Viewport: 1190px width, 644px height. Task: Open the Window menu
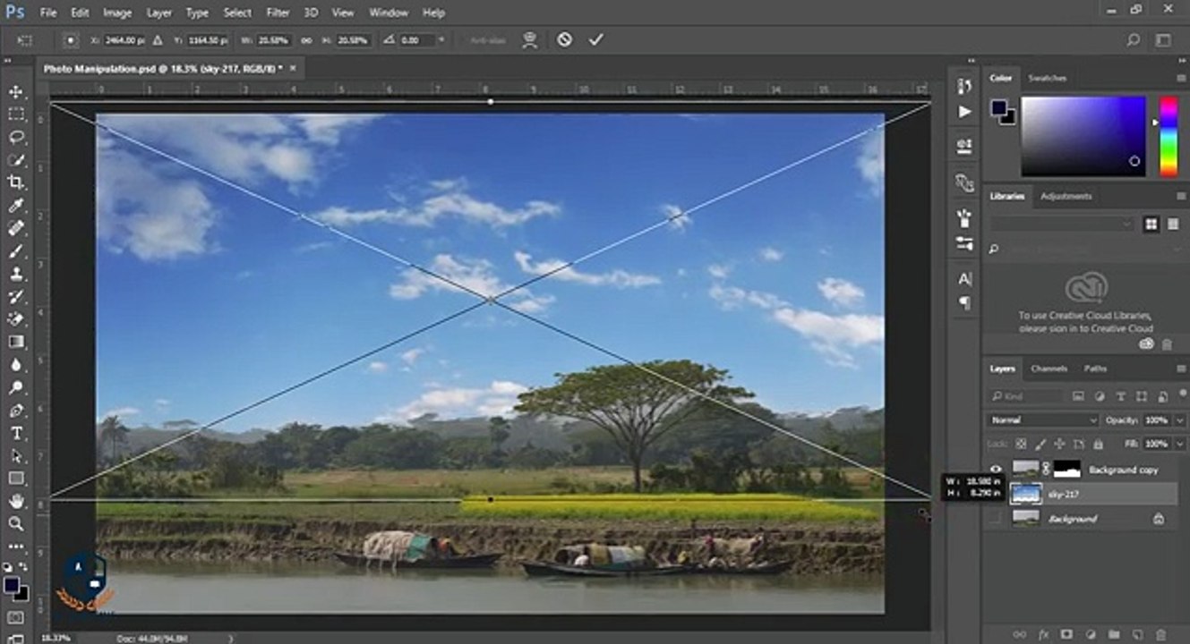coord(389,13)
